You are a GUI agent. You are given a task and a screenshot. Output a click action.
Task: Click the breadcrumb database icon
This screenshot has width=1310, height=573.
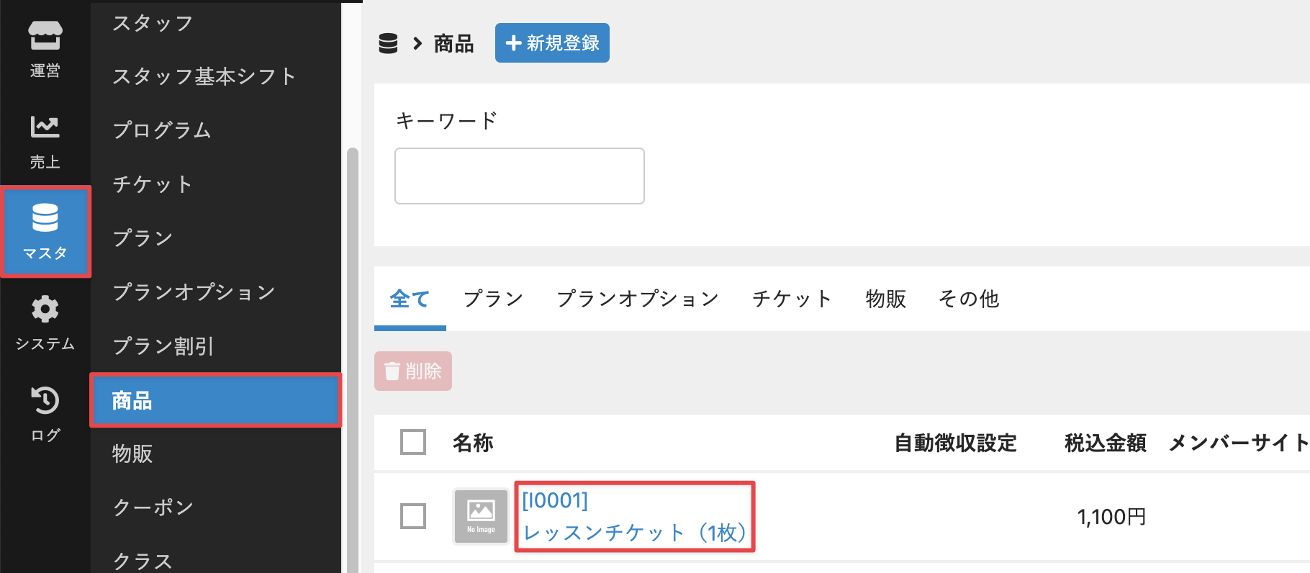(x=388, y=44)
